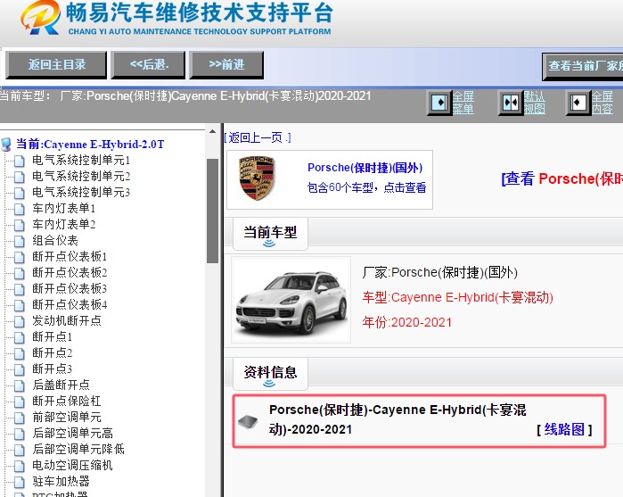
Task: Click the 查看当前厂家 button
Action: [x=583, y=66]
